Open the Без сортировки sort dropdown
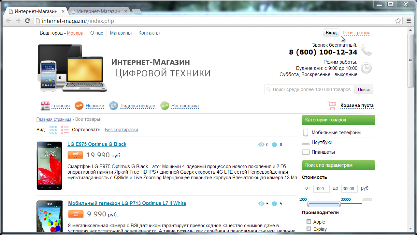Viewport: 417px width, 235px height. pos(122,130)
